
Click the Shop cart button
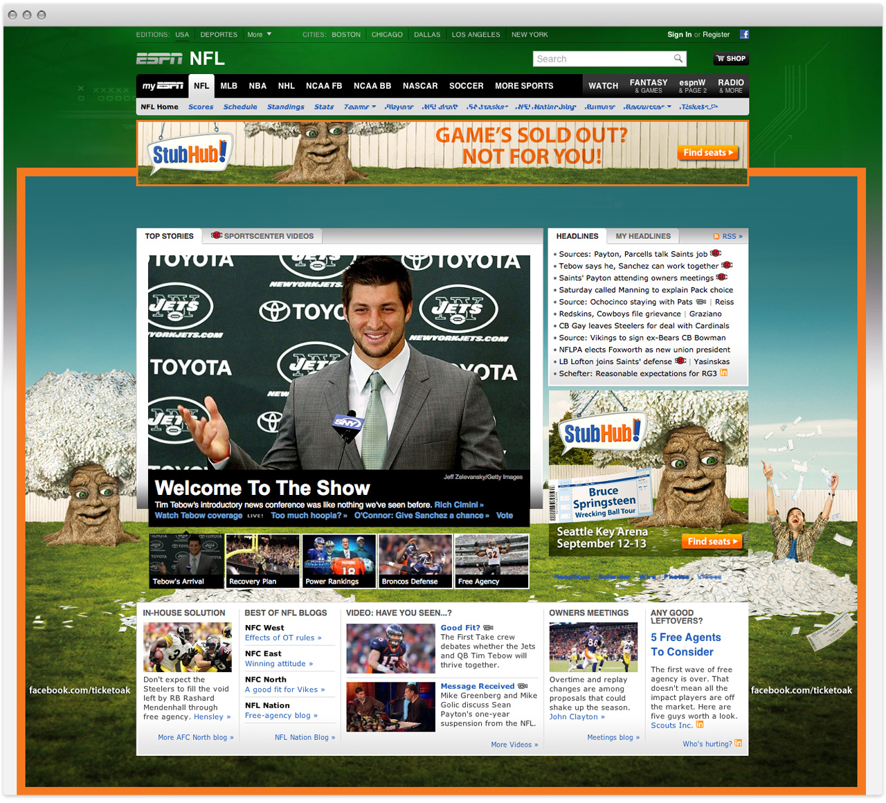tap(730, 59)
